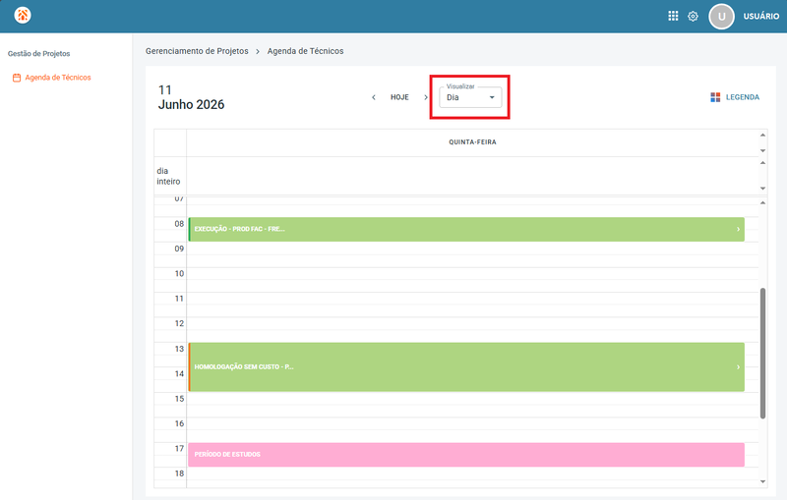Viewport: 787px width, 500px height.
Task: Click calendar icon beside Agenda de Técnicos
Action: pos(17,78)
